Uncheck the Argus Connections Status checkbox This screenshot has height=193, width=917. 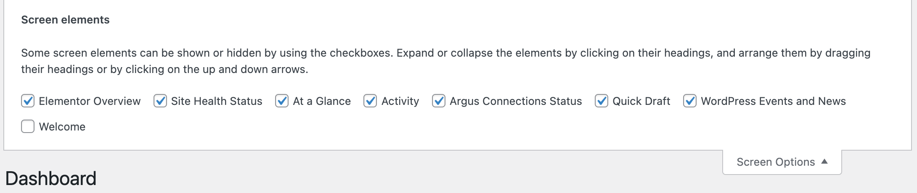(439, 101)
